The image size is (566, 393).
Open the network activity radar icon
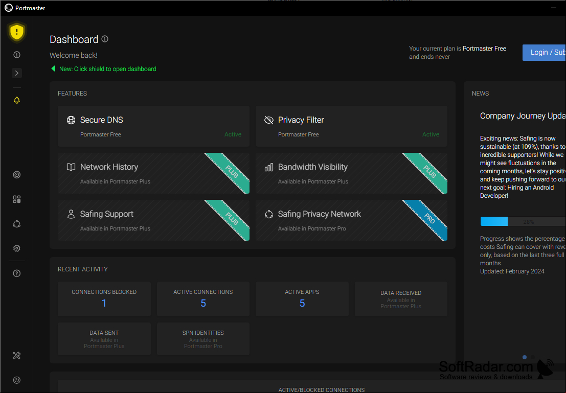click(x=16, y=175)
